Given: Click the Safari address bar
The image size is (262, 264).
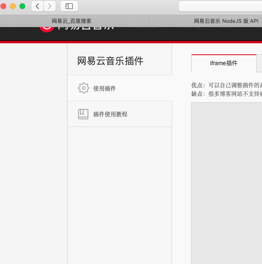Looking at the screenshot, I should (220, 6).
